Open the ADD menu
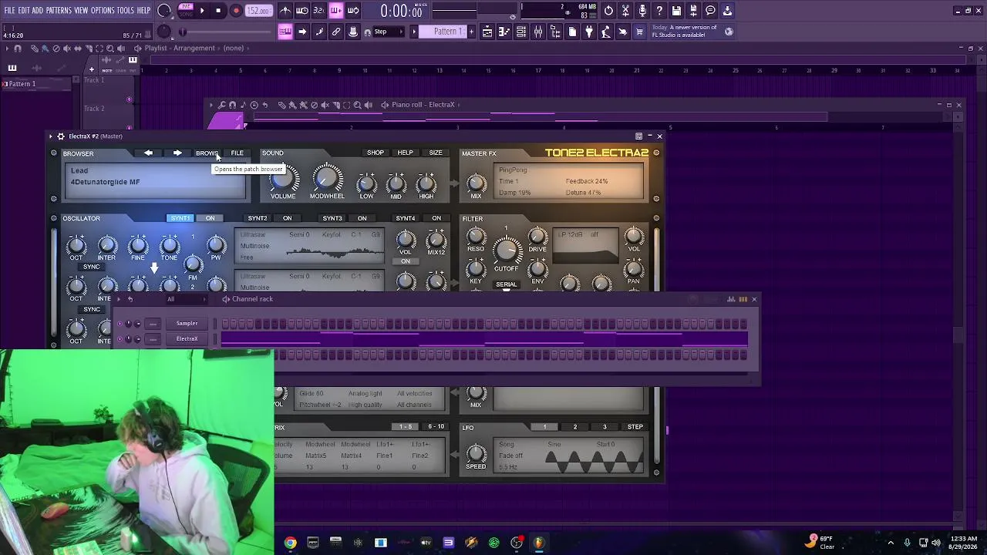This screenshot has height=555, width=987. click(38, 11)
